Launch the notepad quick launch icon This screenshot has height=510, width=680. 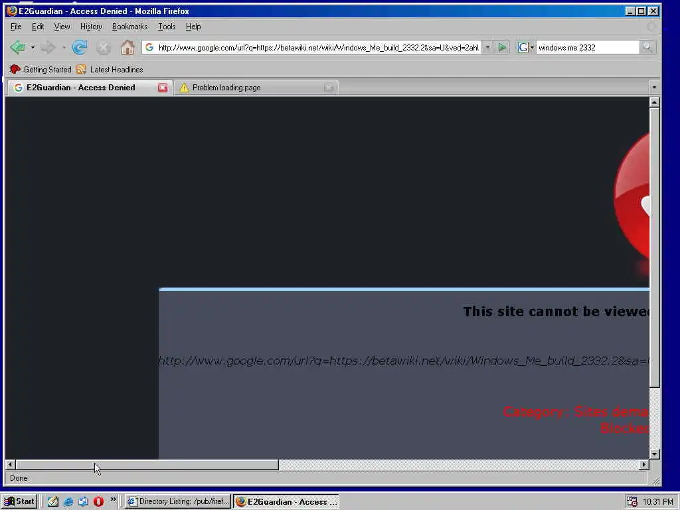pyautogui.click(x=53, y=501)
